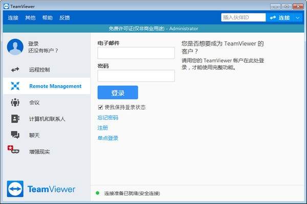Open the 其他 menu
307x204 pixels.
coord(30,18)
